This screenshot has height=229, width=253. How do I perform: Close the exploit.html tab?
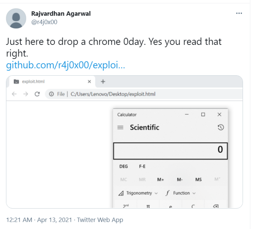point(89,82)
